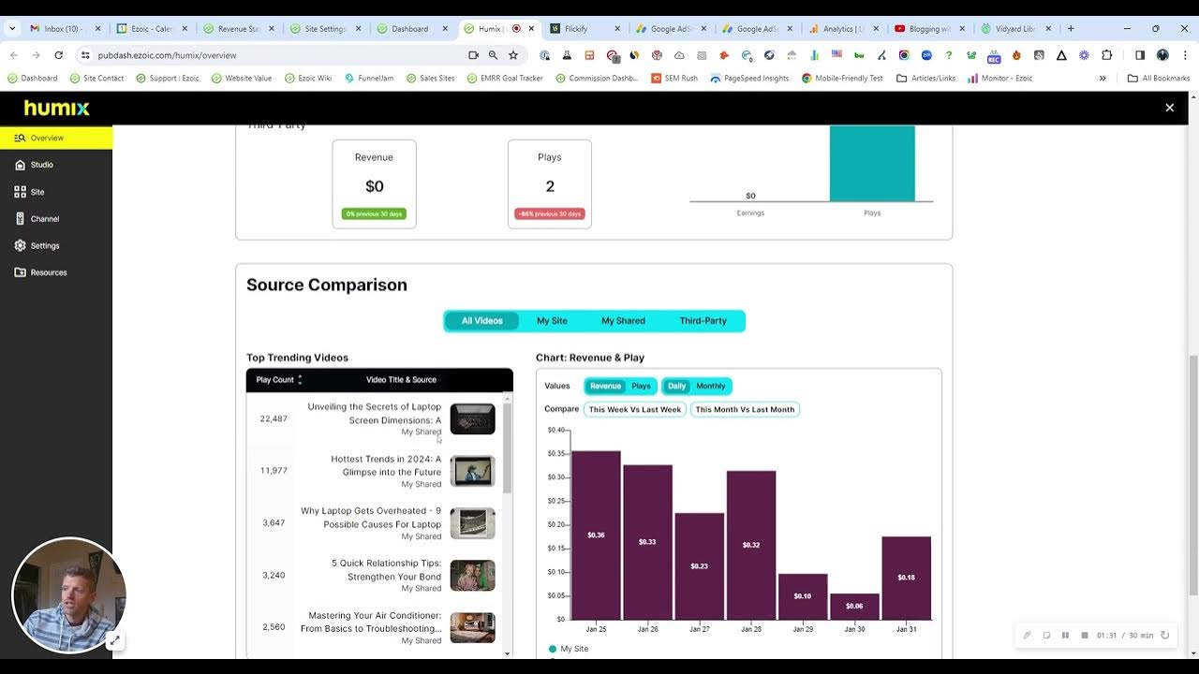Open the tab search dropdown arrow

point(12,29)
